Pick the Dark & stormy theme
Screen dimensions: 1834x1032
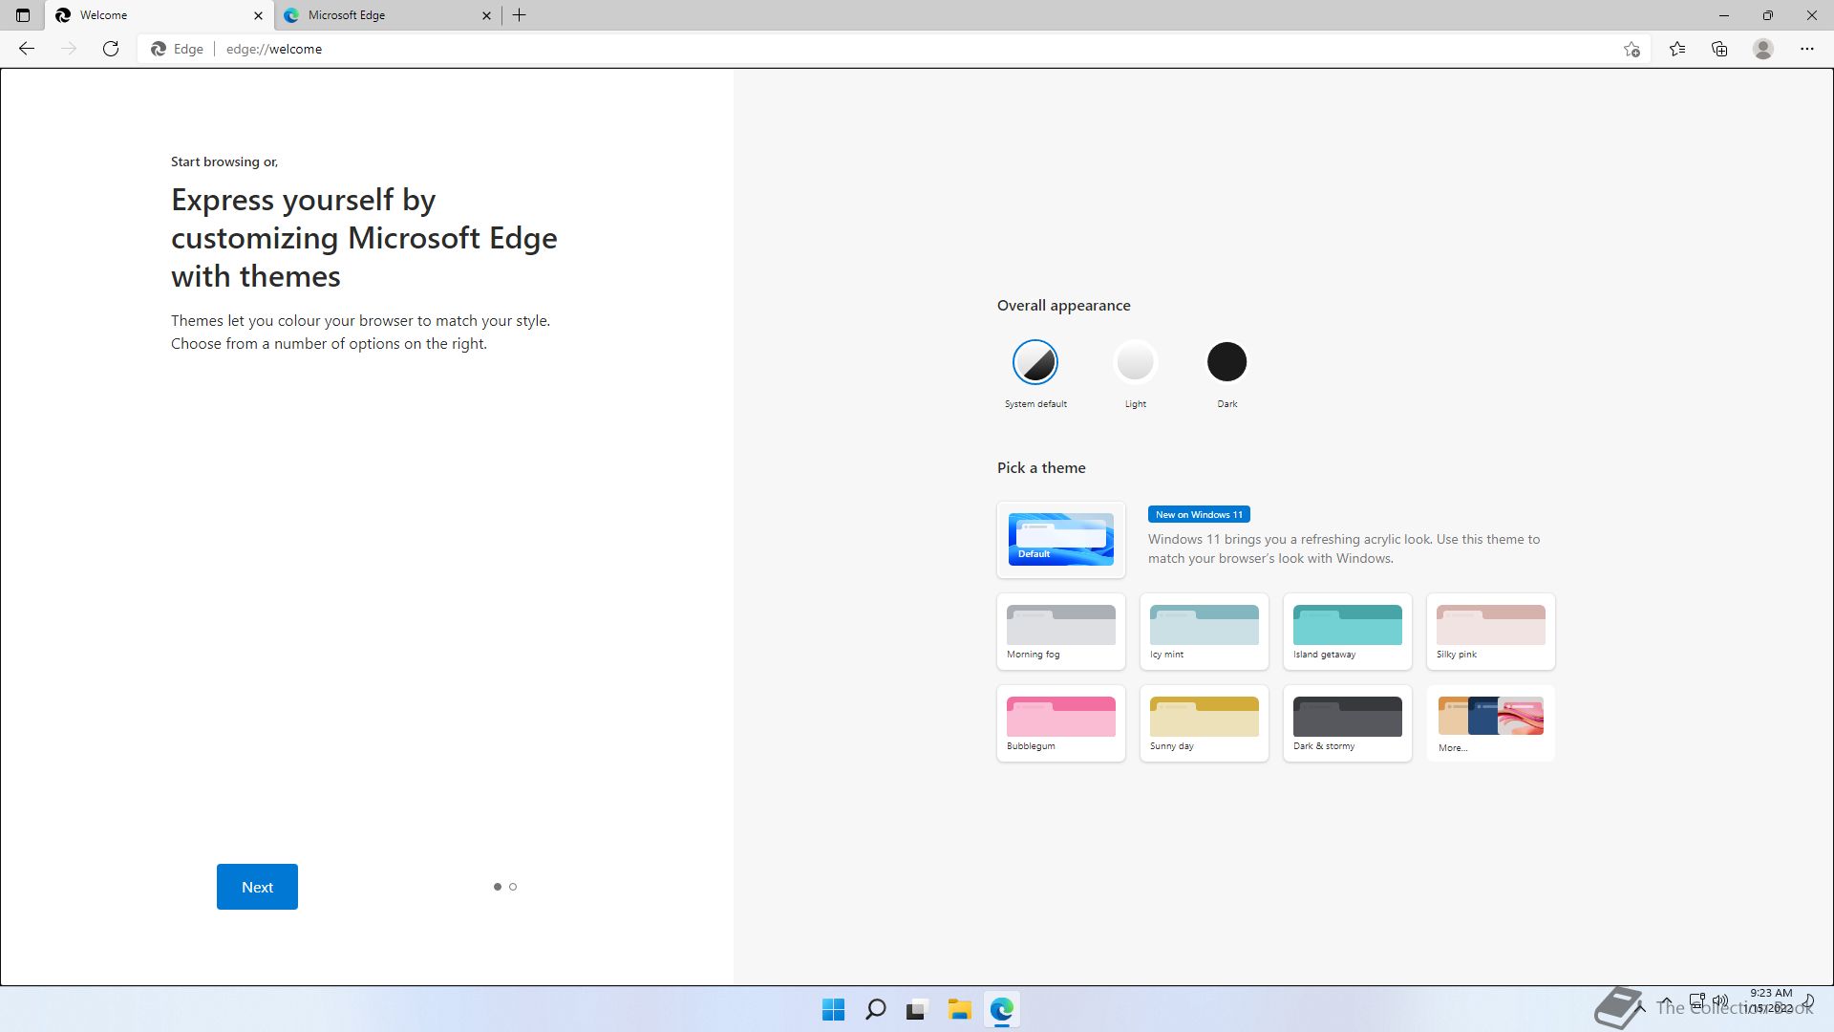pyautogui.click(x=1348, y=723)
